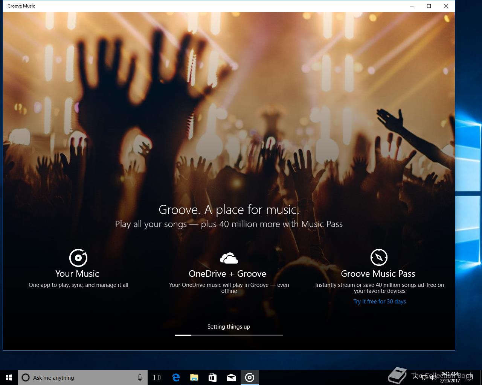
Task: Click the OneDrive cloud icon
Action: pyautogui.click(x=229, y=258)
